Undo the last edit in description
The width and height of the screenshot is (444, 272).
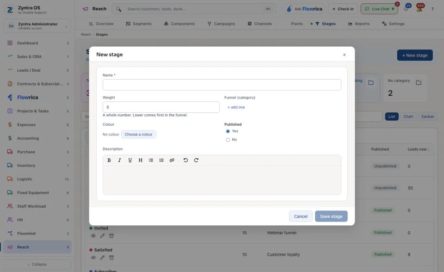185,160
